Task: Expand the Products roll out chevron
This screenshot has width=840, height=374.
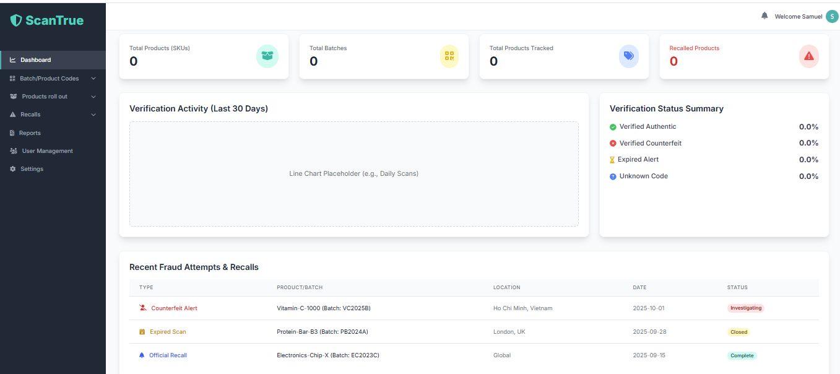Action: pos(93,97)
